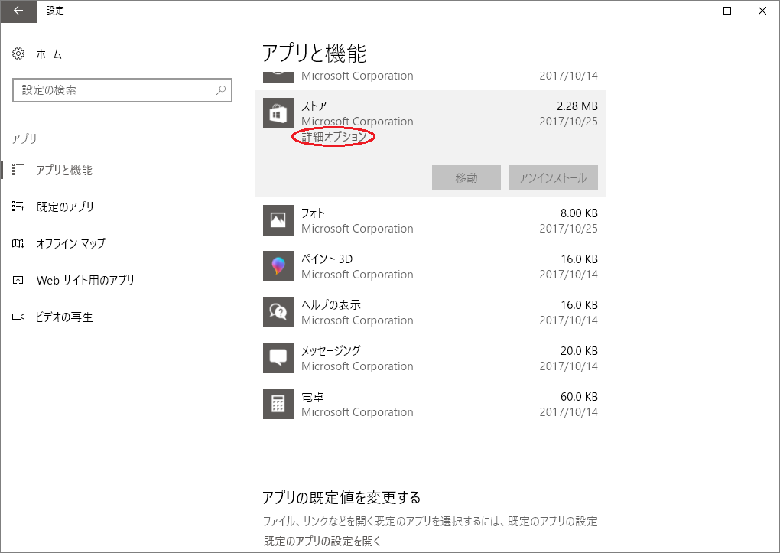The image size is (780, 553).
Task: Click the 移動 button
Action: click(x=466, y=177)
